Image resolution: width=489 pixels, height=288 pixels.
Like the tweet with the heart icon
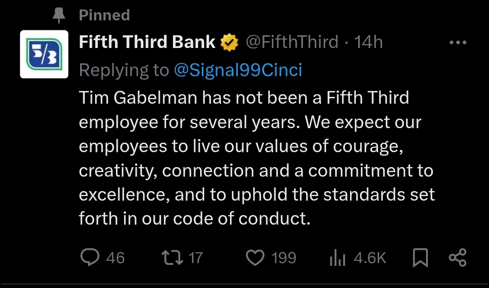tap(255, 258)
